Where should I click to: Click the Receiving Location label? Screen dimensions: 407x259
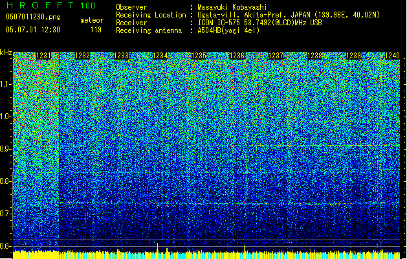(x=151, y=15)
